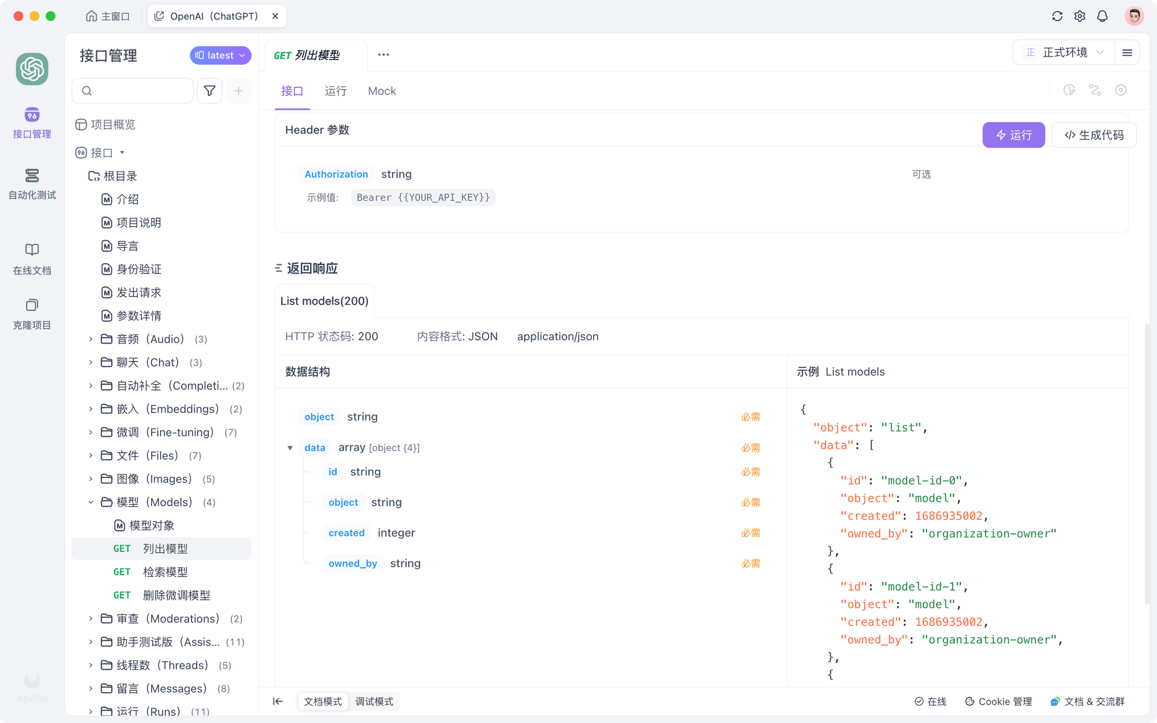Viewport: 1157px width, 723px height.
Task: Click the filter icon in search bar
Action: pyautogui.click(x=210, y=91)
